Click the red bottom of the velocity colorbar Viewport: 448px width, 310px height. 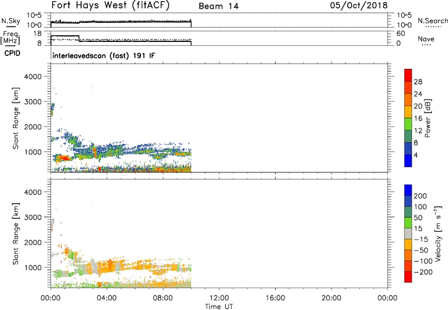click(408, 277)
